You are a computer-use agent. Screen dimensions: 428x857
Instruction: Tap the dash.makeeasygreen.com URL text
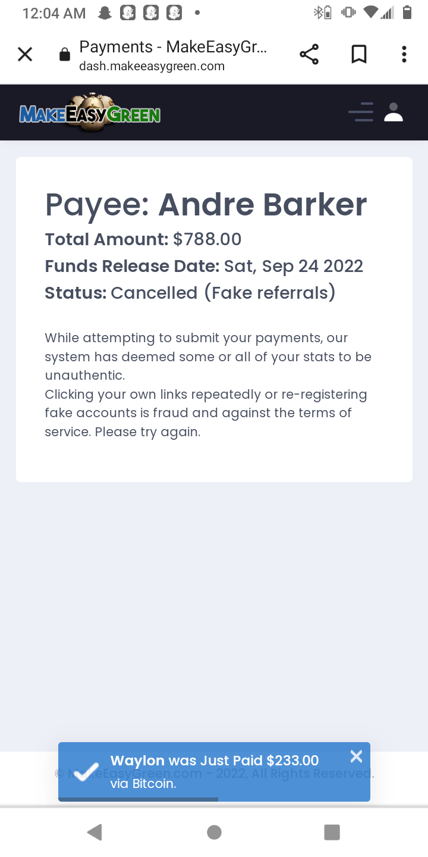pyautogui.click(x=152, y=66)
